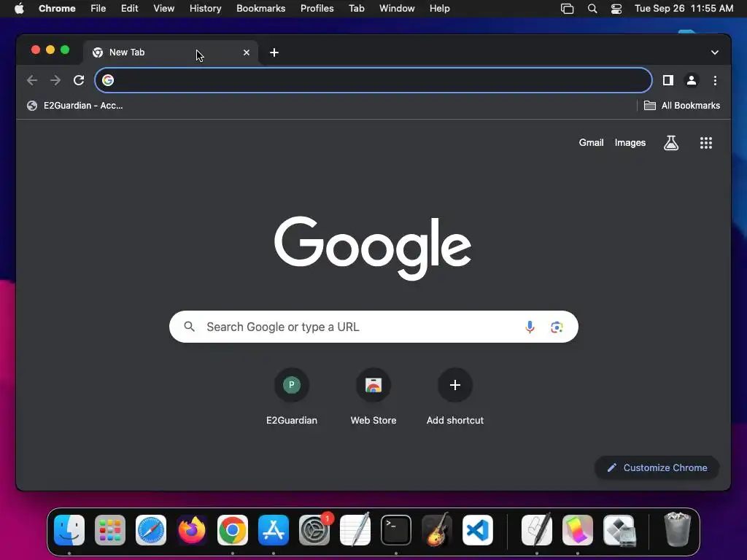Image resolution: width=747 pixels, height=560 pixels.
Task: Focus the Chrome address bar
Action: 373,80
